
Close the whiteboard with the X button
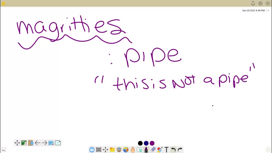tap(268, 3)
